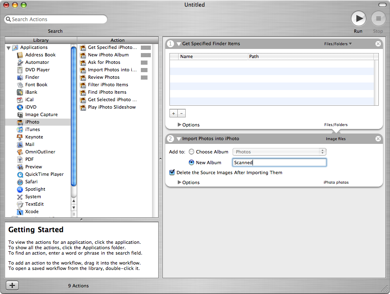Click the Xcode icon
This screenshot has width=390, height=294.
pos(20,211)
